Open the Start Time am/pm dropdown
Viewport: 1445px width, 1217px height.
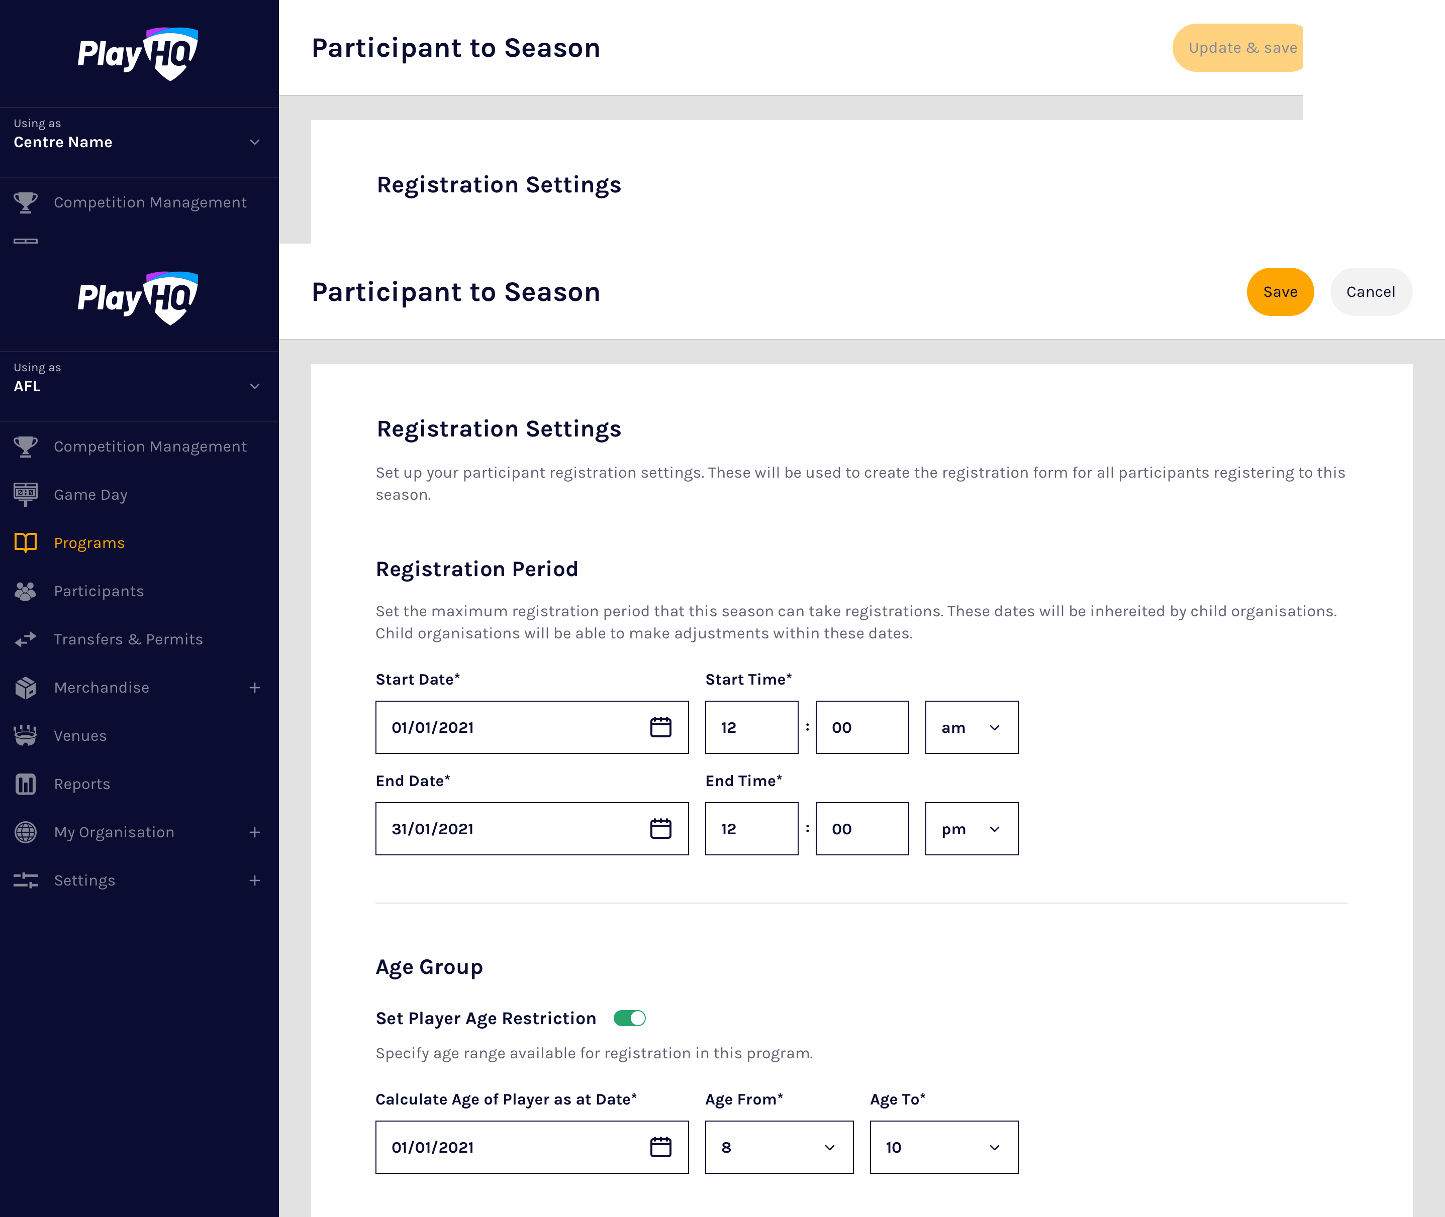point(971,728)
